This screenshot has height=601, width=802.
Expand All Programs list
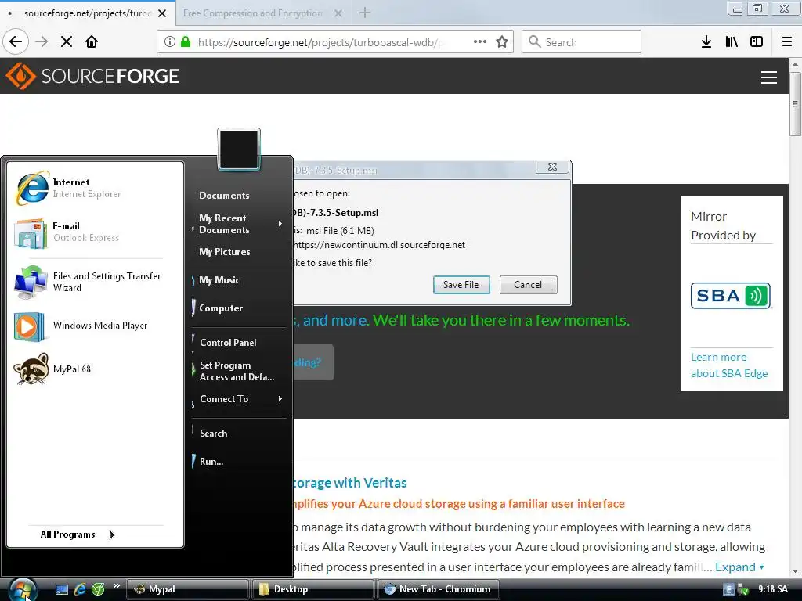(78, 534)
